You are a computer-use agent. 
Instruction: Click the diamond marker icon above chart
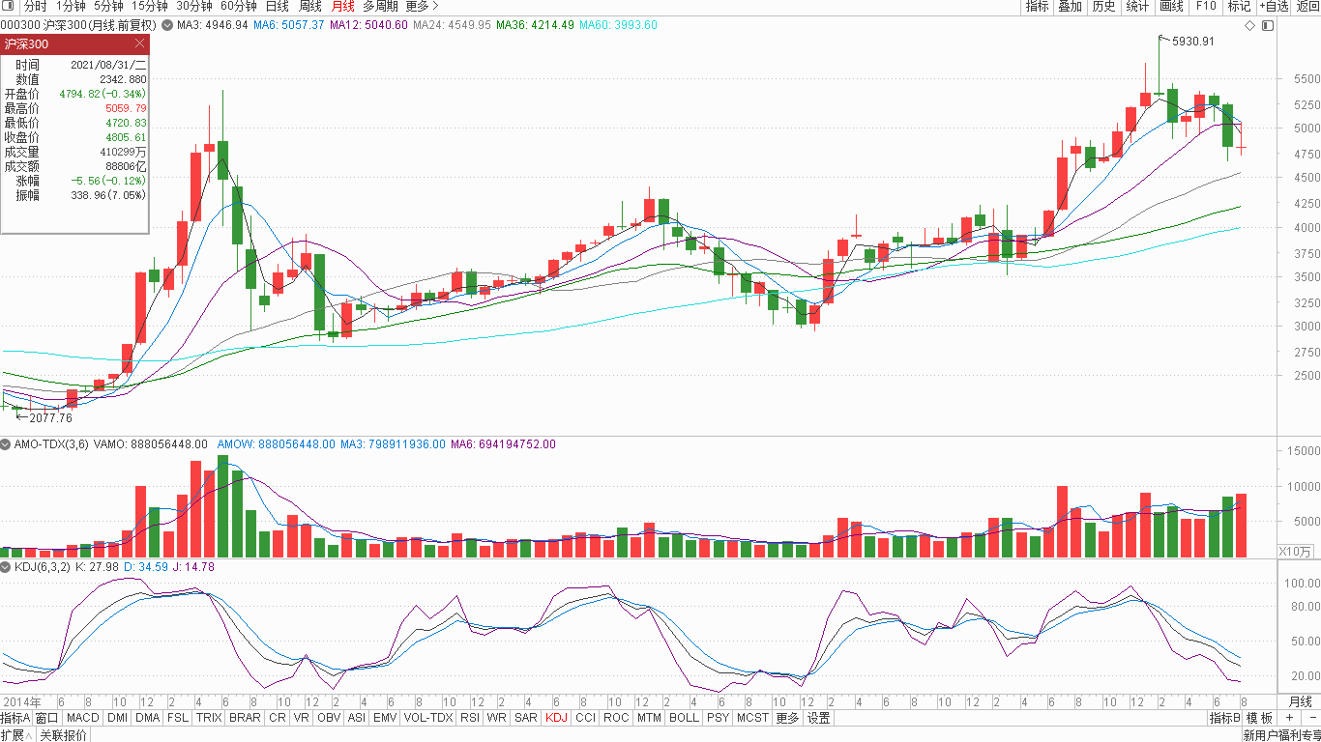pos(1249,25)
